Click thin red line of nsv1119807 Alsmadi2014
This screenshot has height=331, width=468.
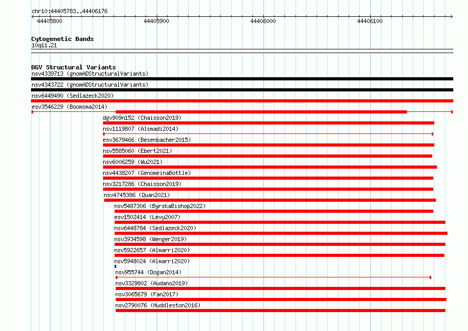[x=268, y=134]
